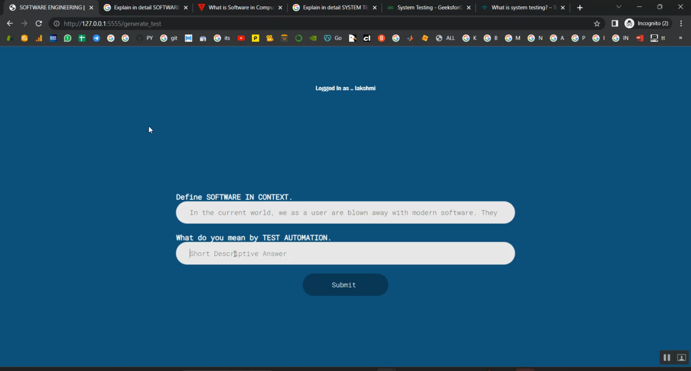Reload the current page
The image size is (691, 371).
pos(39,23)
